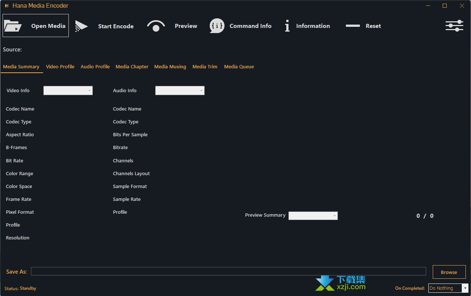The width and height of the screenshot is (471, 296).
Task: Show the Media Queue tab
Action: point(239,67)
